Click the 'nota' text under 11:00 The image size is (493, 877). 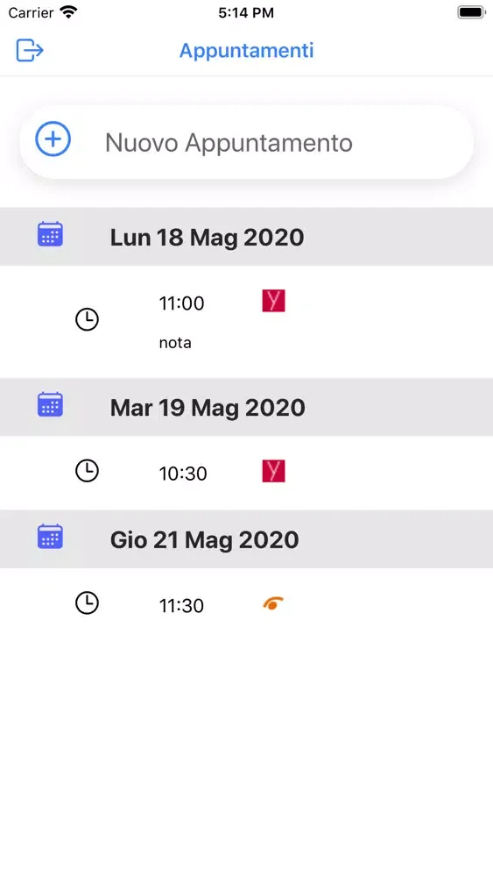click(175, 343)
